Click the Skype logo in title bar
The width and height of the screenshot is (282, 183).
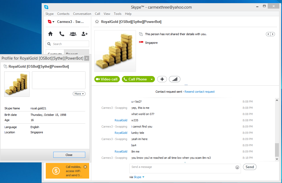[x=46, y=7]
